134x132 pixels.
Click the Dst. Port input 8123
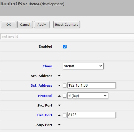pyautogui.click(x=91, y=115)
